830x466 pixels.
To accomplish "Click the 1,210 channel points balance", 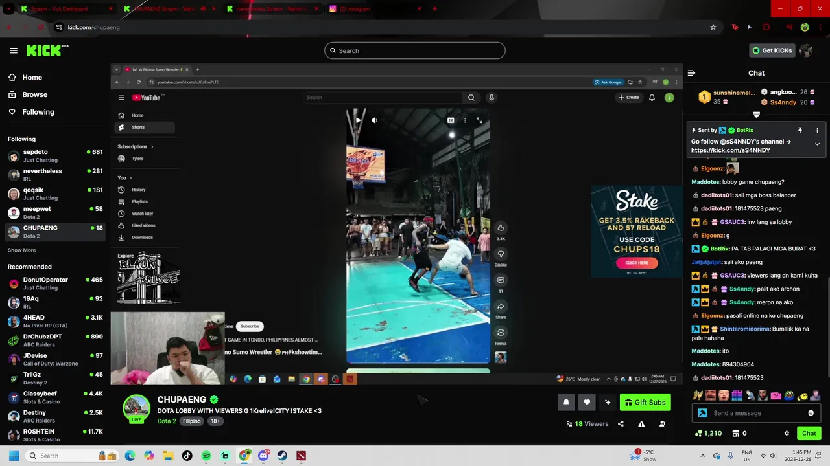I will (708, 434).
